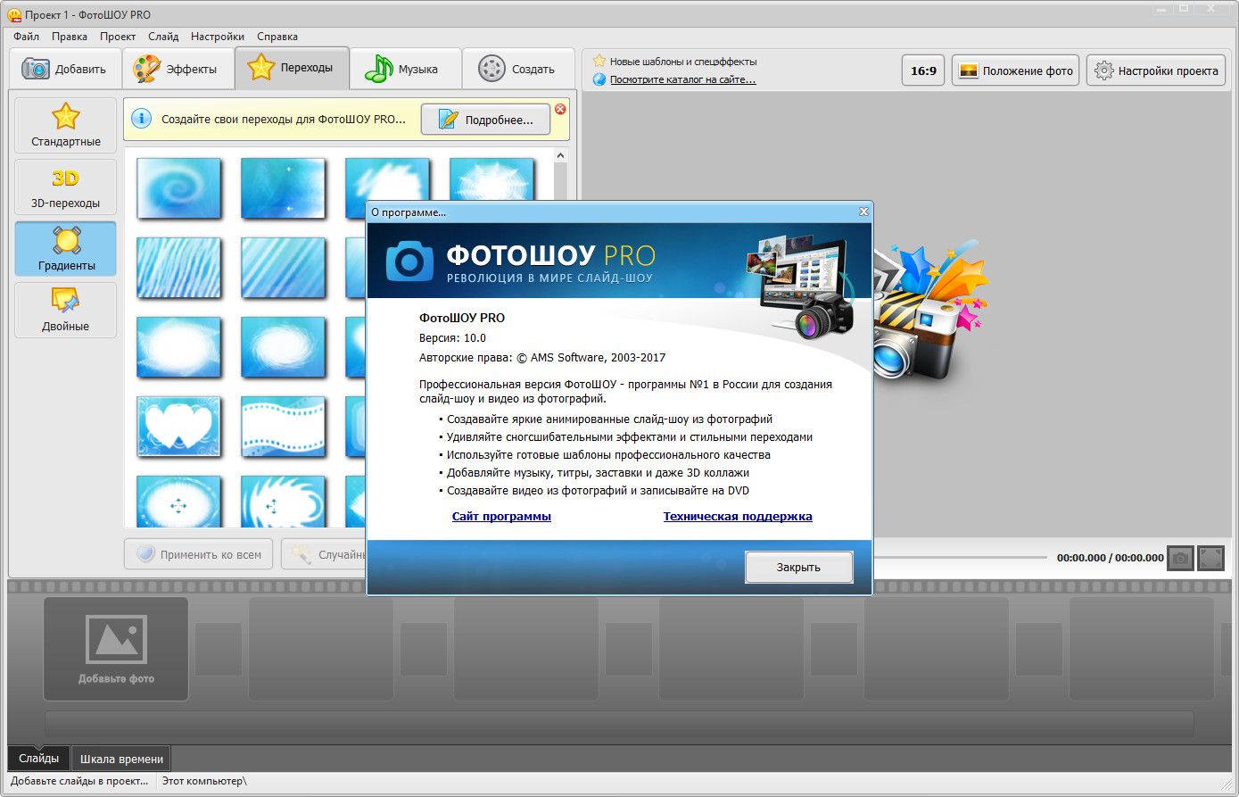Image resolution: width=1239 pixels, height=797 pixels.
Task: Click the 00:00.000 / 00:00.000 time readout
Action: (x=1110, y=558)
